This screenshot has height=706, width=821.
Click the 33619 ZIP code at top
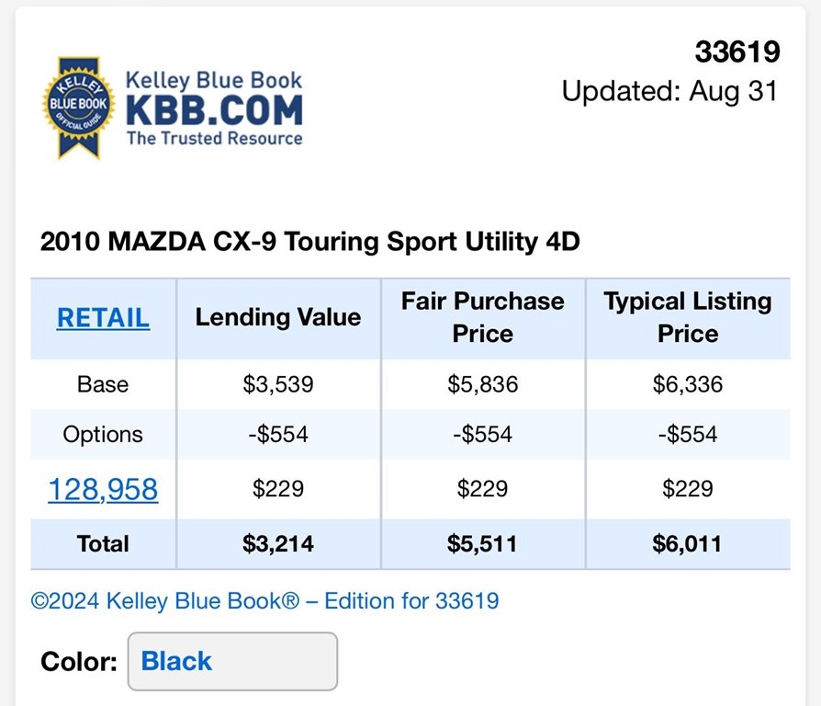coord(737,52)
